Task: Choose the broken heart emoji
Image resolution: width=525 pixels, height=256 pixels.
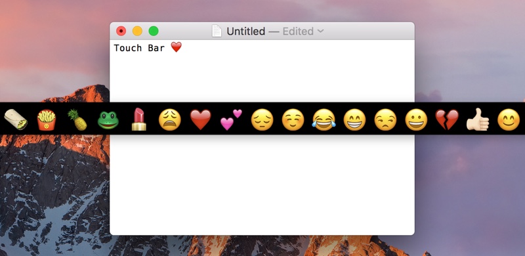Action: (447, 119)
